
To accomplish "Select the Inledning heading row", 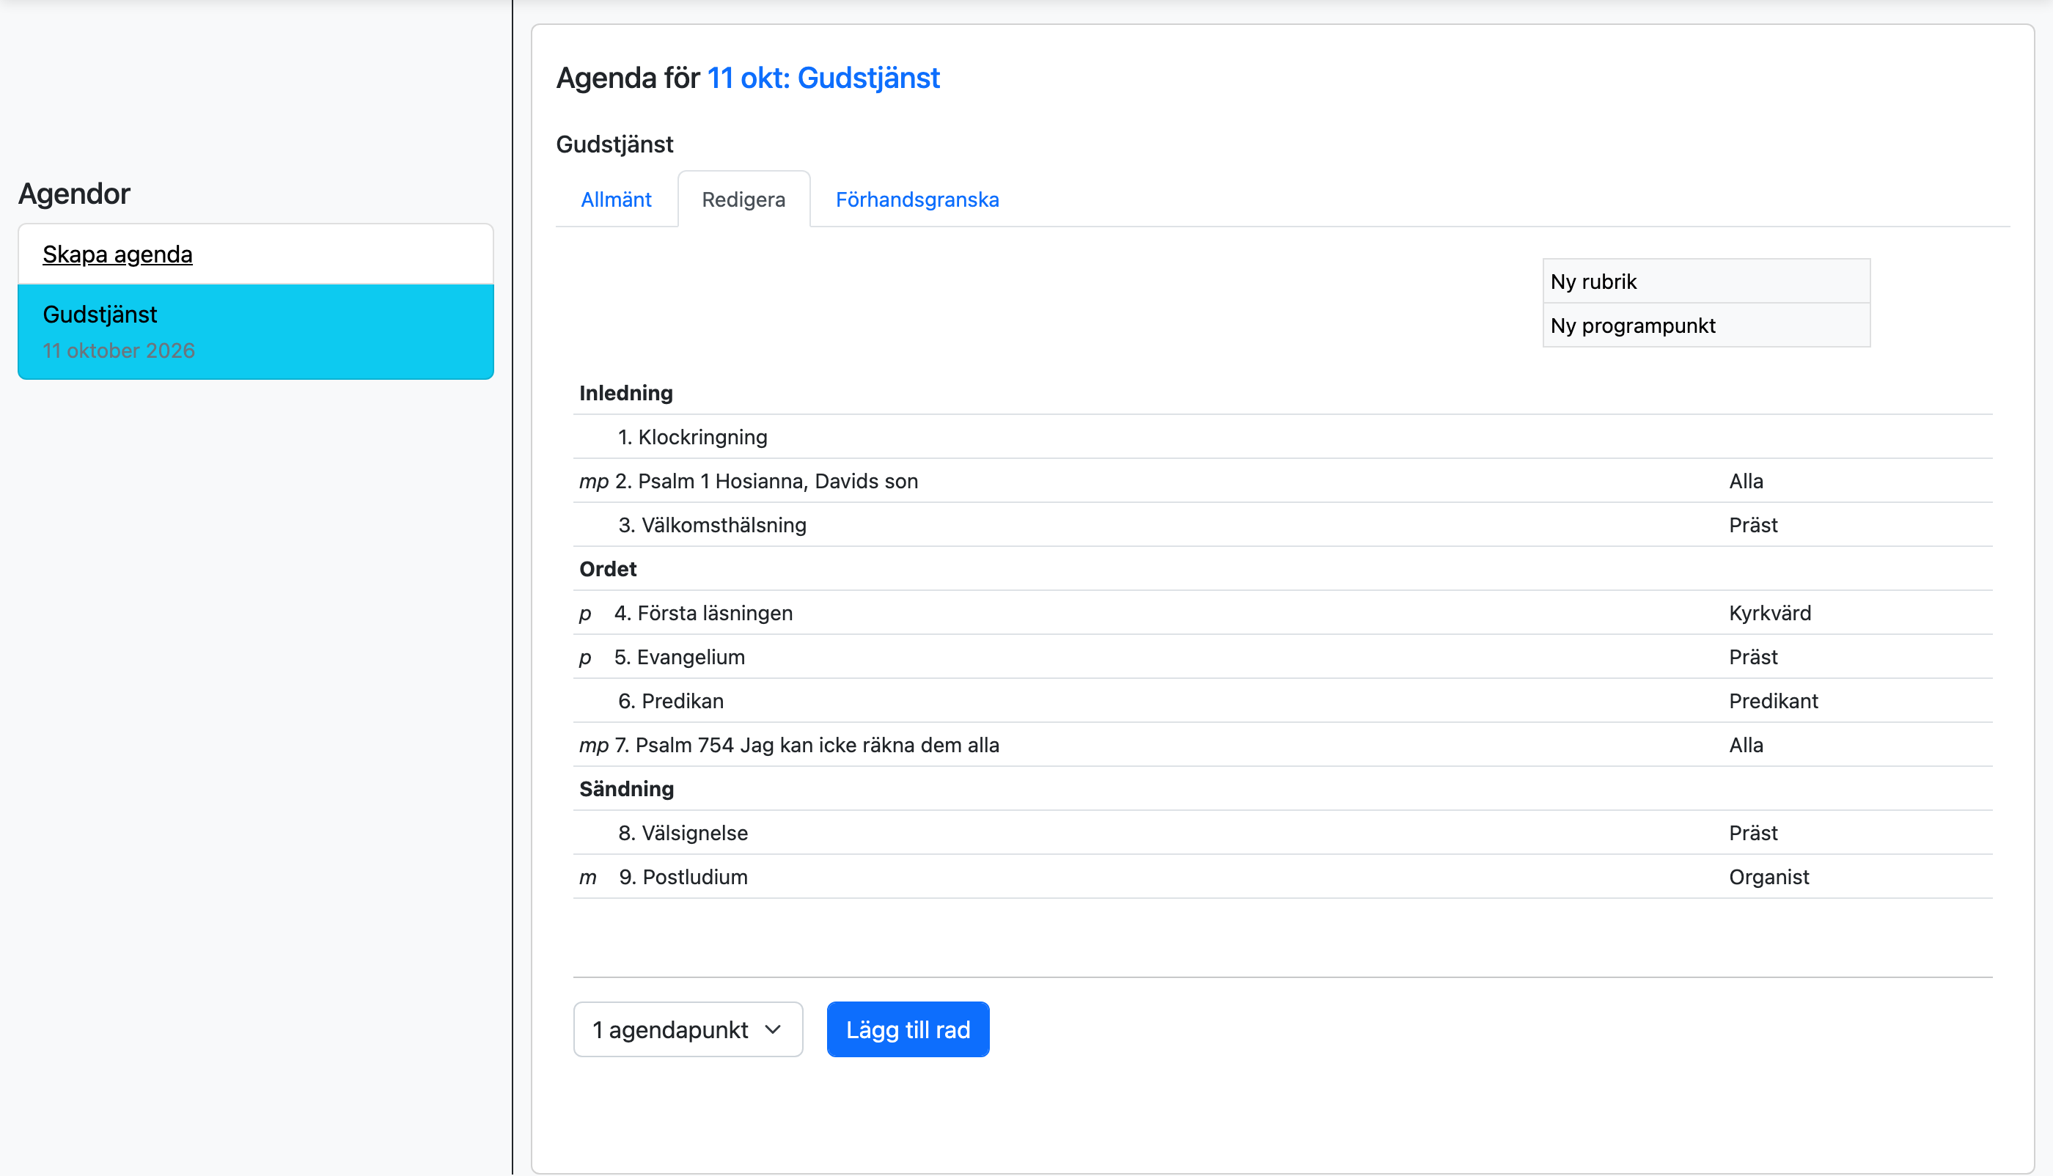I will (1282, 394).
